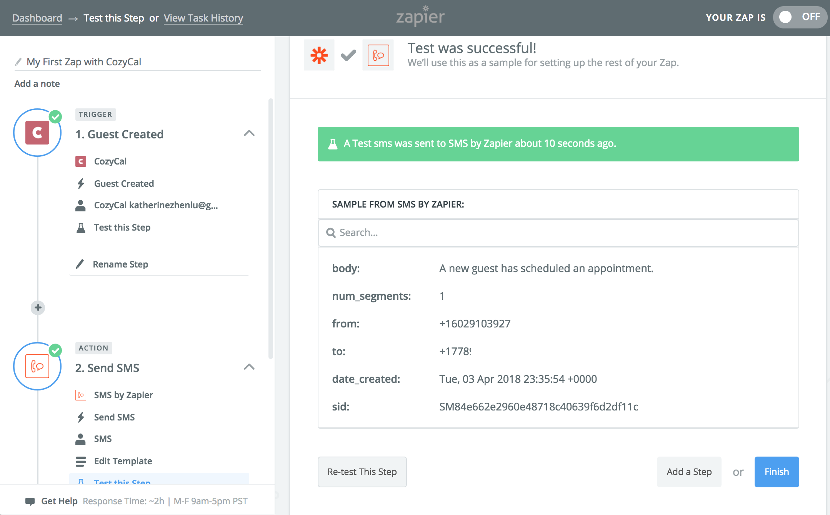This screenshot has height=515, width=830.
Task: Click Re-test This Step button
Action: tap(362, 472)
